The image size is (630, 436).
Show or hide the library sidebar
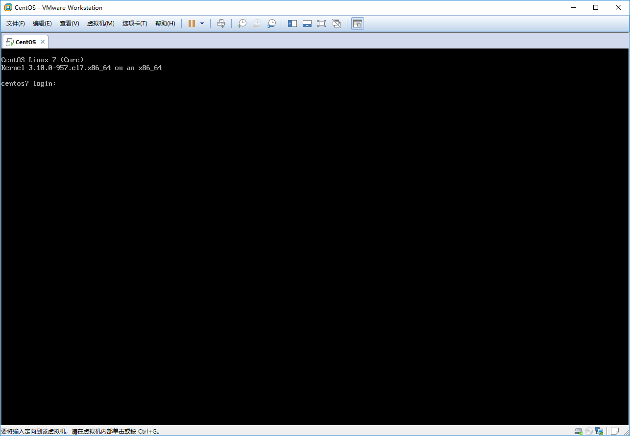[292, 24]
